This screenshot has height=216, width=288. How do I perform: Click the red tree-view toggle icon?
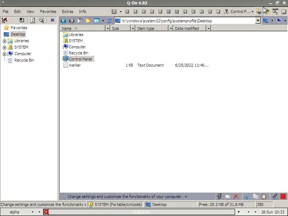[x=5, y=20]
